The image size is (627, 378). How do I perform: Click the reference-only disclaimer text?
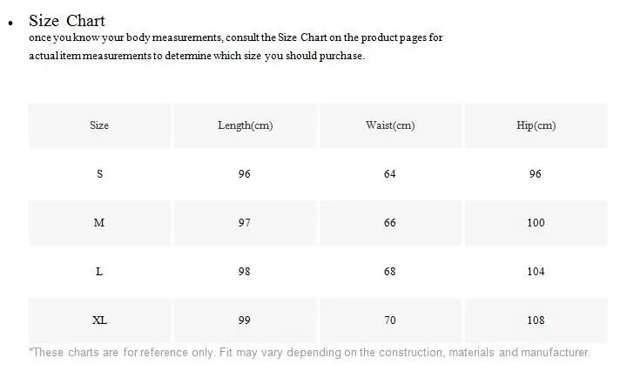click(309, 353)
